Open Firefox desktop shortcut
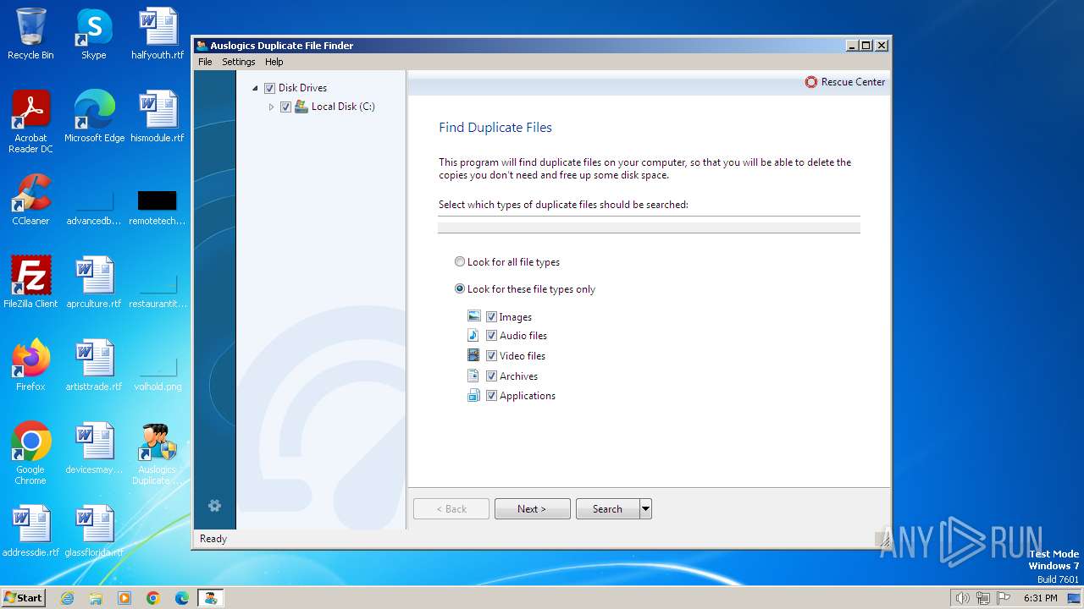Screen dimensions: 1084x609 point(30,365)
